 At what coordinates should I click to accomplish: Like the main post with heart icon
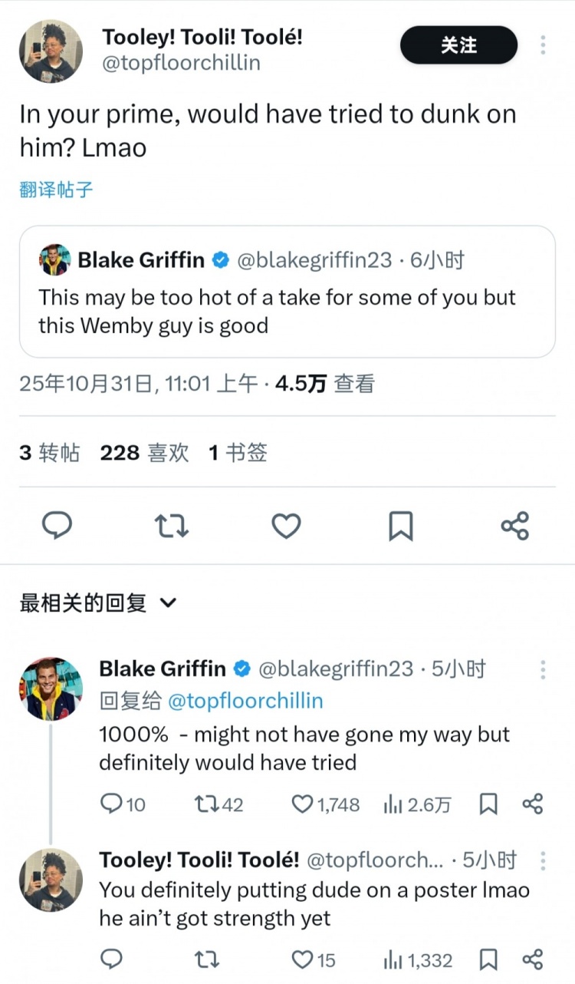pyautogui.click(x=286, y=526)
